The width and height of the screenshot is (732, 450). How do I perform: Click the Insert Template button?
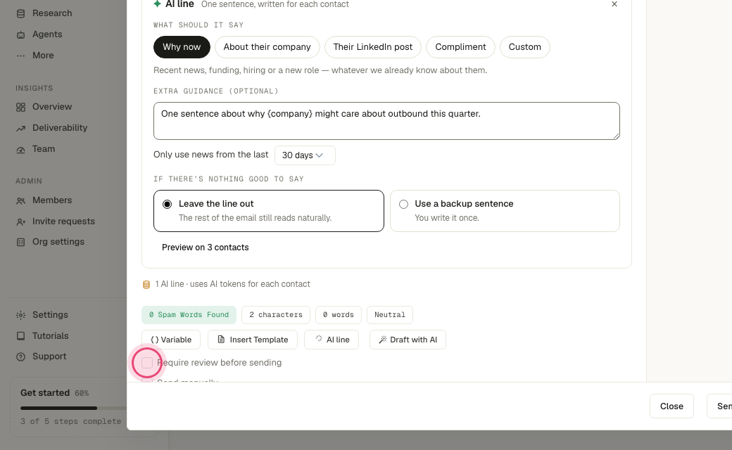[253, 340]
